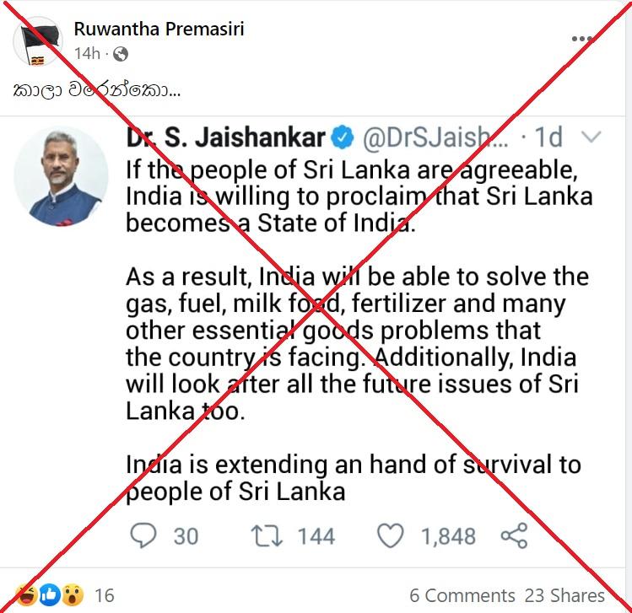Screen dimensions: 632x613
Task: Open the three-dot post options menu
Action: click(581, 39)
